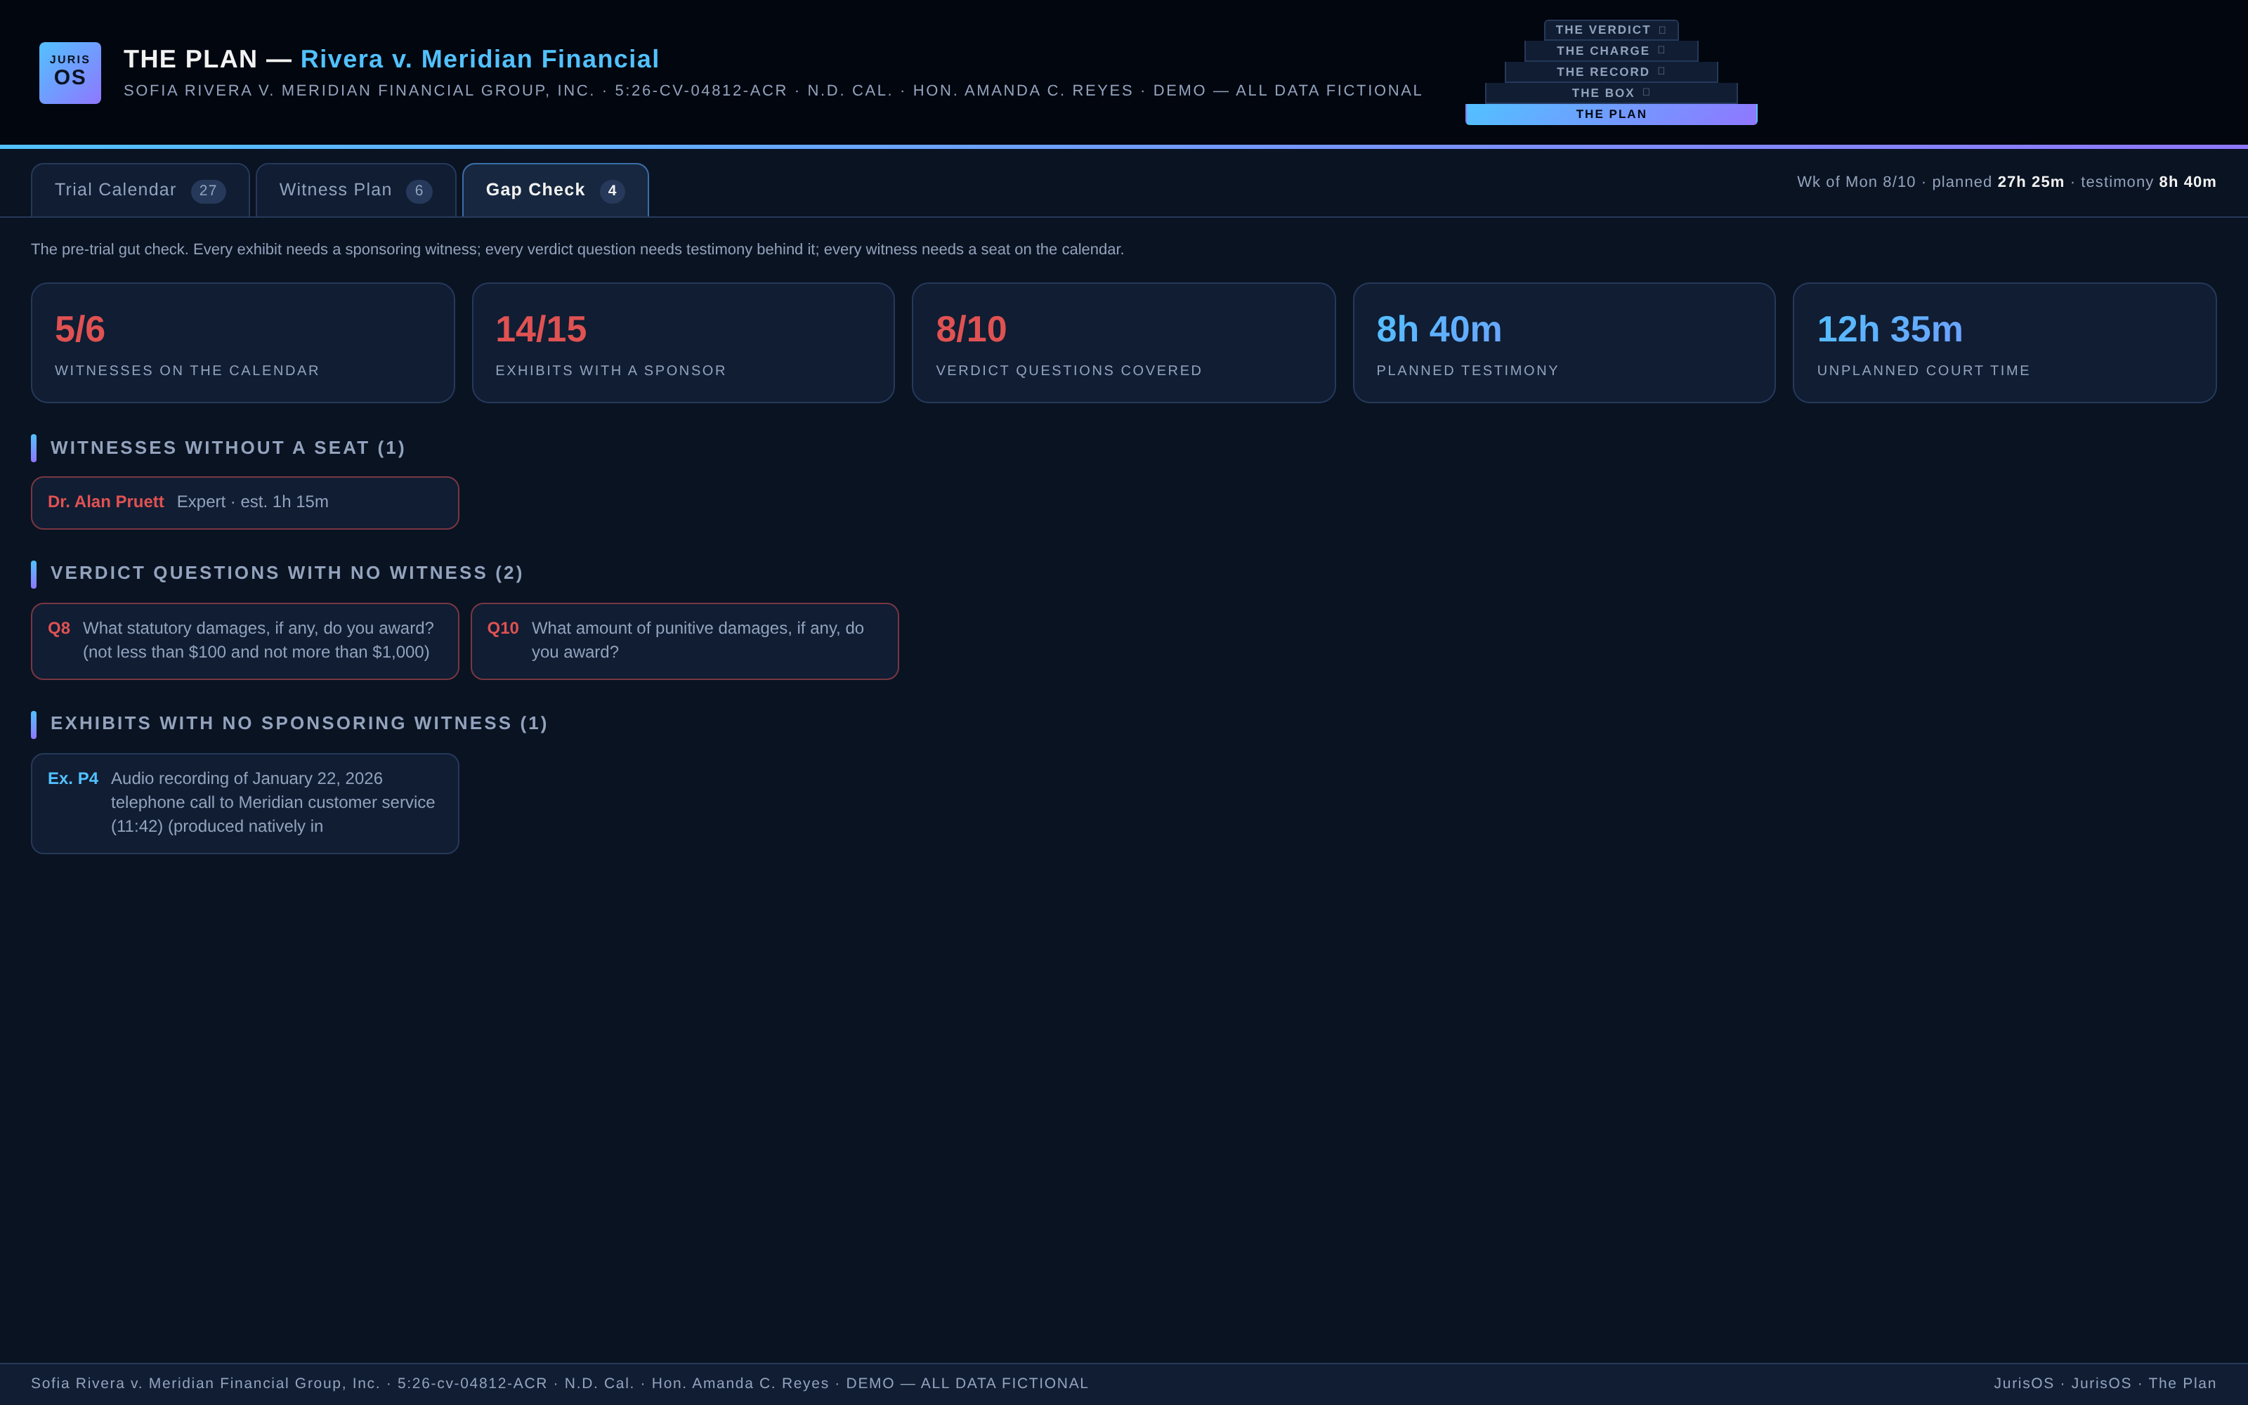Click Exhibits With No Sponsoring Witness heading
The image size is (2248, 1405).
(299, 723)
